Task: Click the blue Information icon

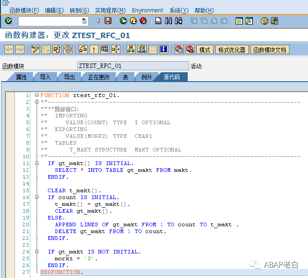Action: pyautogui.click(x=164, y=49)
